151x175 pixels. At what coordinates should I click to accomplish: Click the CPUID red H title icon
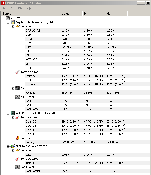(3, 3)
